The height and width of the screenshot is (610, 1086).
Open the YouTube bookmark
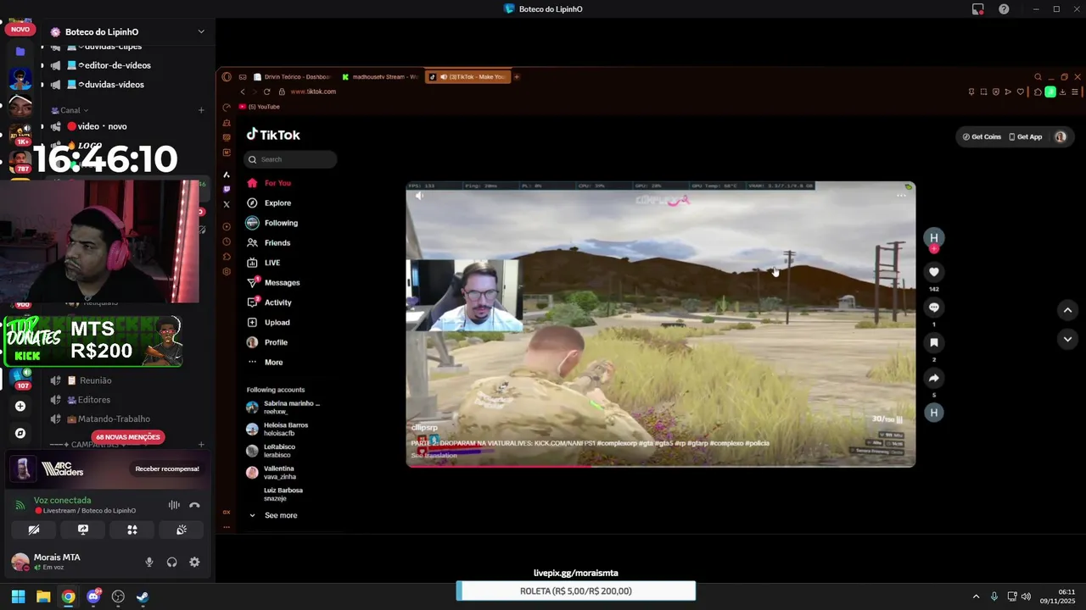259,107
